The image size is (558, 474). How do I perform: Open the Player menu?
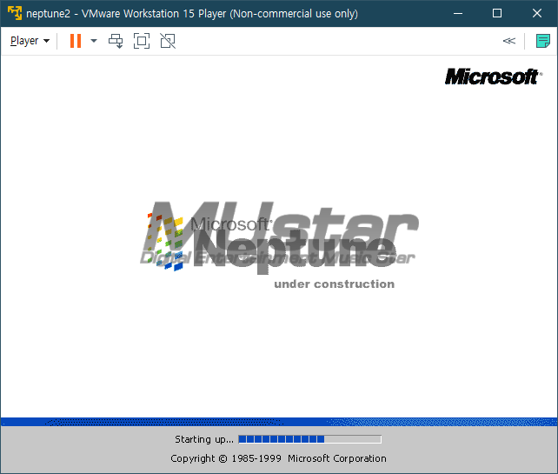[30, 41]
